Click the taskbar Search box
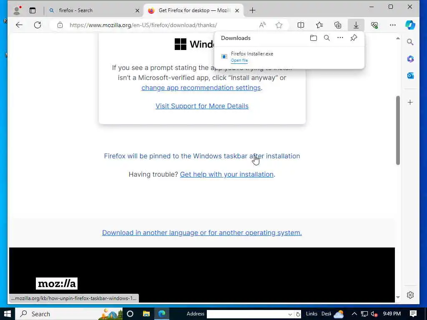The width and height of the screenshot is (427, 320). point(69,314)
